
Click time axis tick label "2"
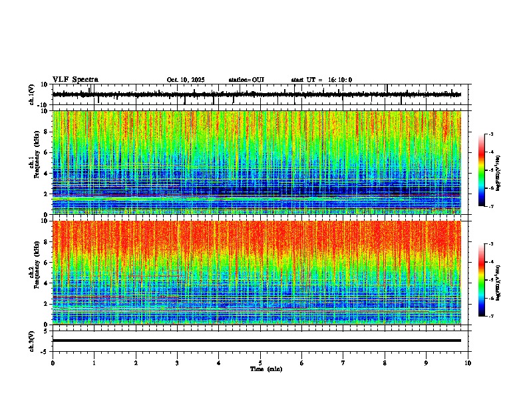[136, 363]
